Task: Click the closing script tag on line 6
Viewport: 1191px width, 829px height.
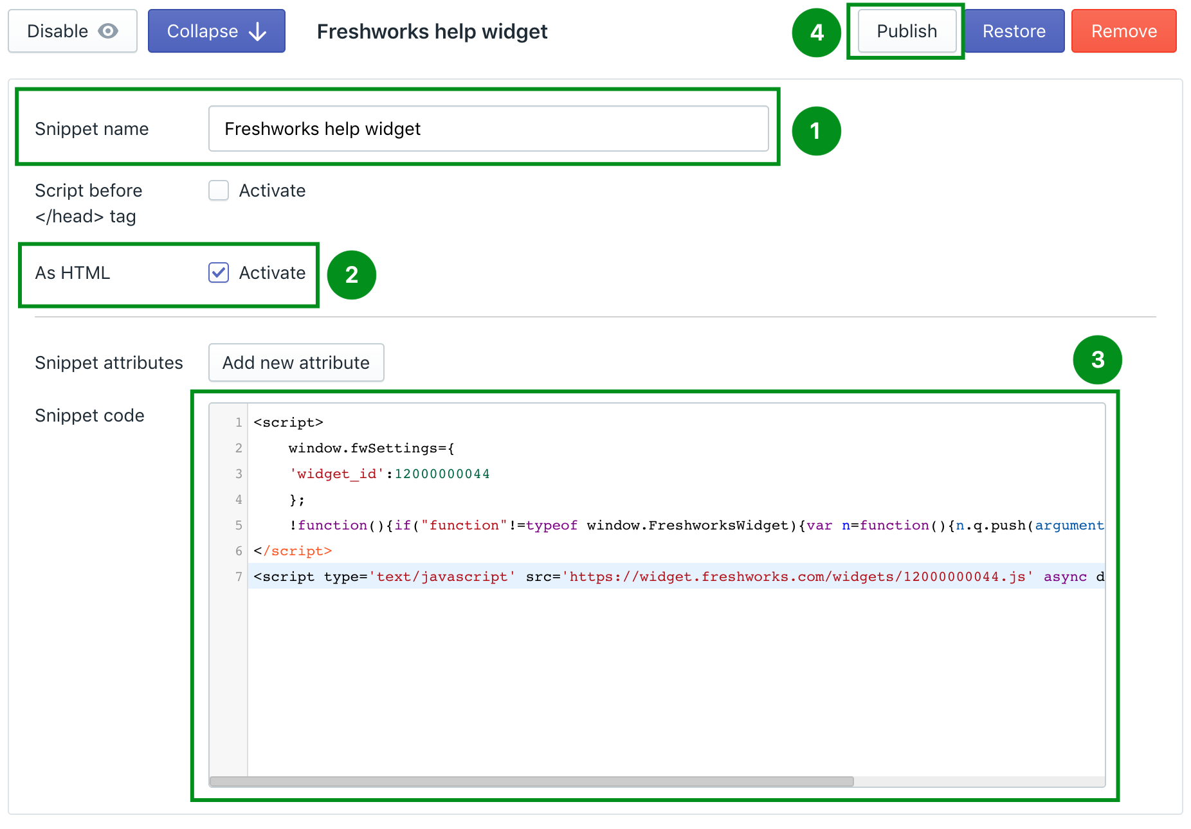Action: click(293, 551)
